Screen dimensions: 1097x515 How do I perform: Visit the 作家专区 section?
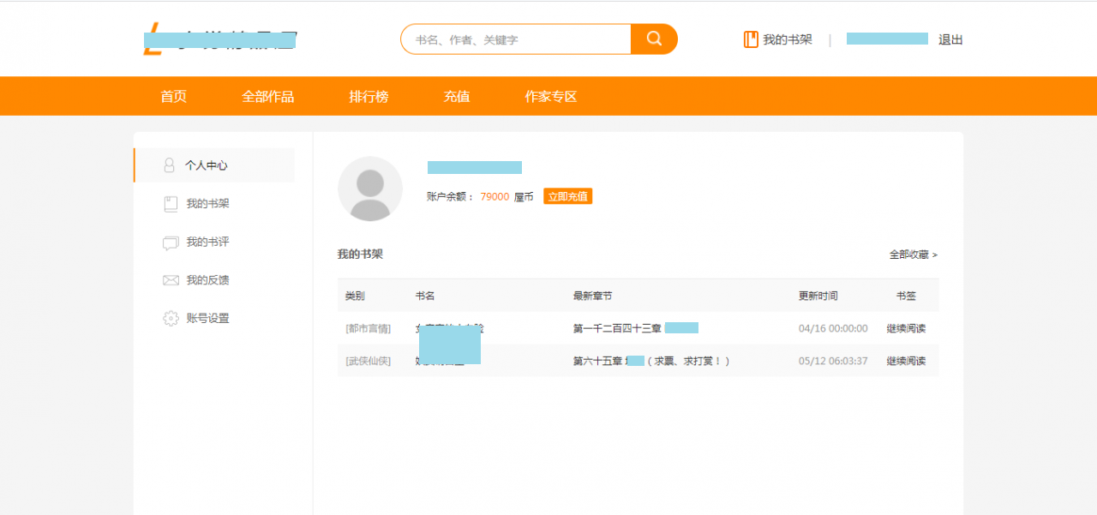click(x=550, y=97)
